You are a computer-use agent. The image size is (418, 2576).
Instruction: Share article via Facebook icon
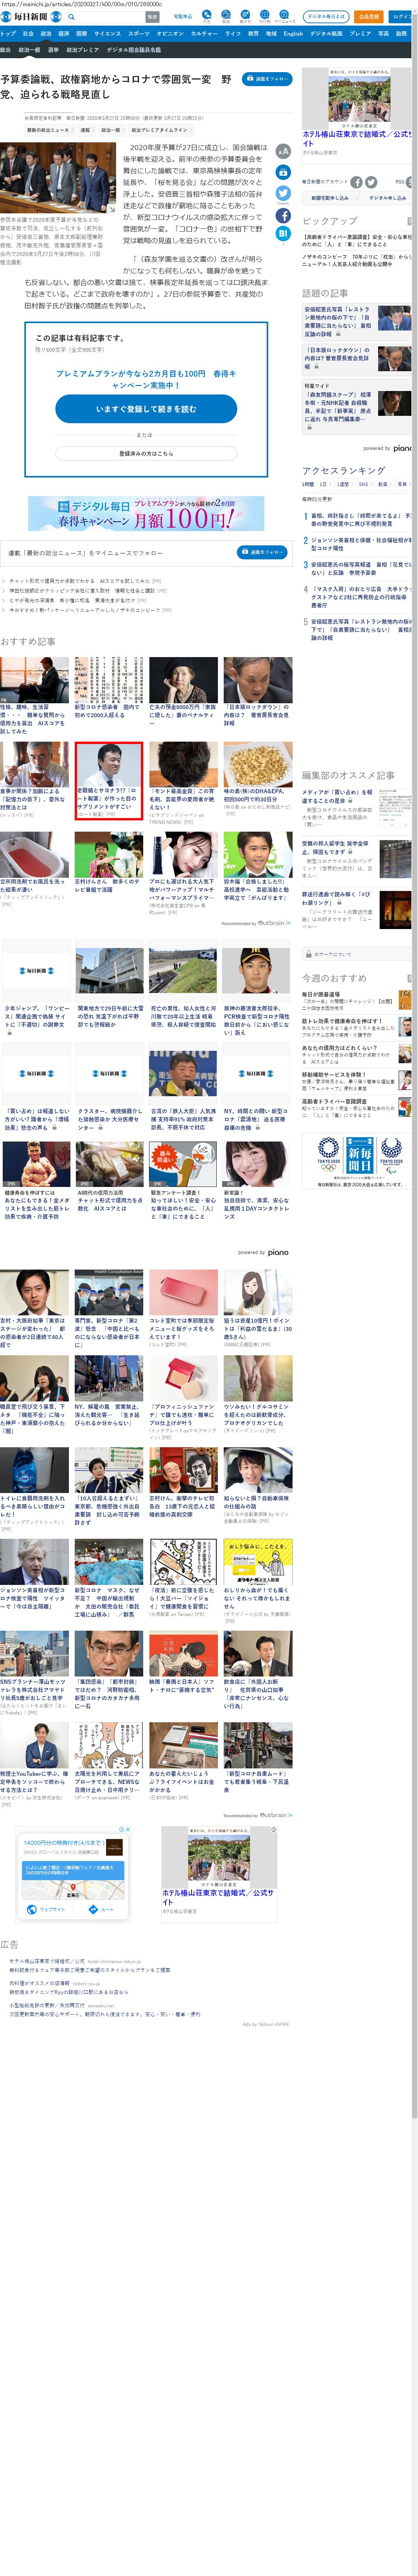(283, 215)
